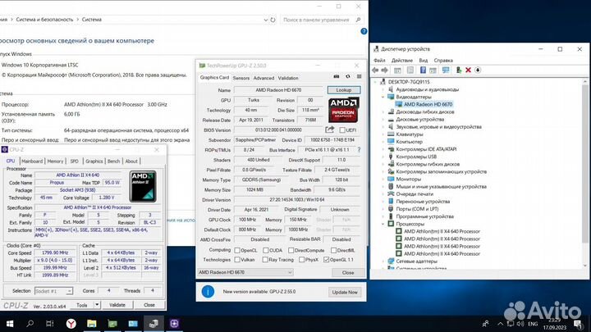Click the Device Manager vertical scrollbar
Screen dimensions: 591x332
pos(585,174)
